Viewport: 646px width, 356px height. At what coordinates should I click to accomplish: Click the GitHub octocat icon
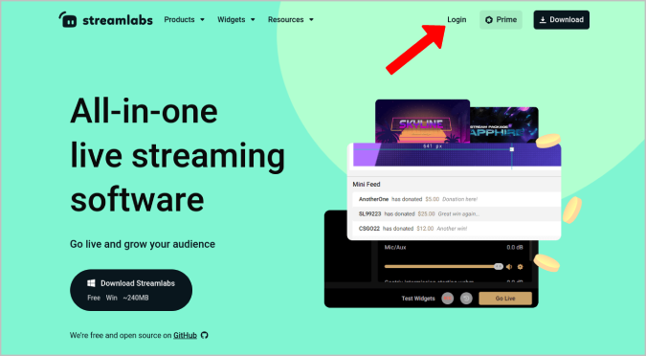click(x=205, y=335)
